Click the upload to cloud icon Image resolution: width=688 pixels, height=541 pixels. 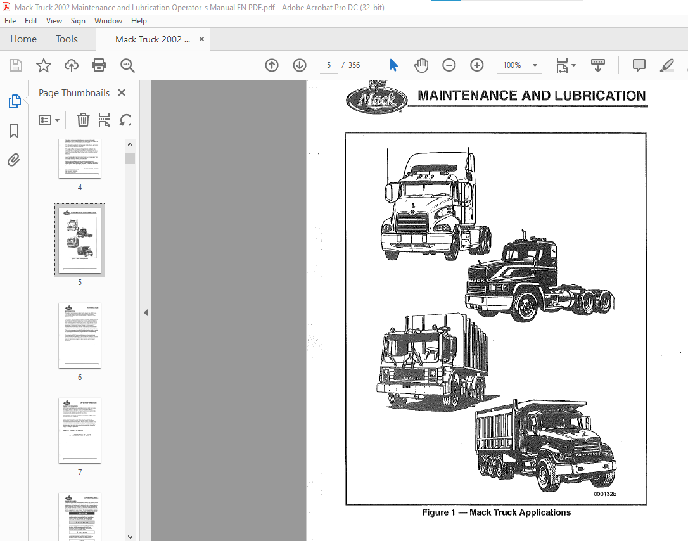tap(72, 65)
